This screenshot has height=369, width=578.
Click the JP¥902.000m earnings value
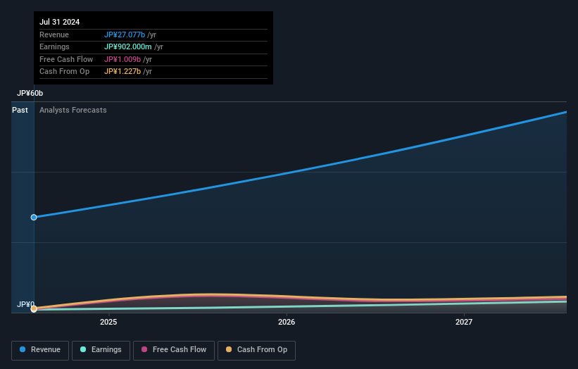coord(128,46)
